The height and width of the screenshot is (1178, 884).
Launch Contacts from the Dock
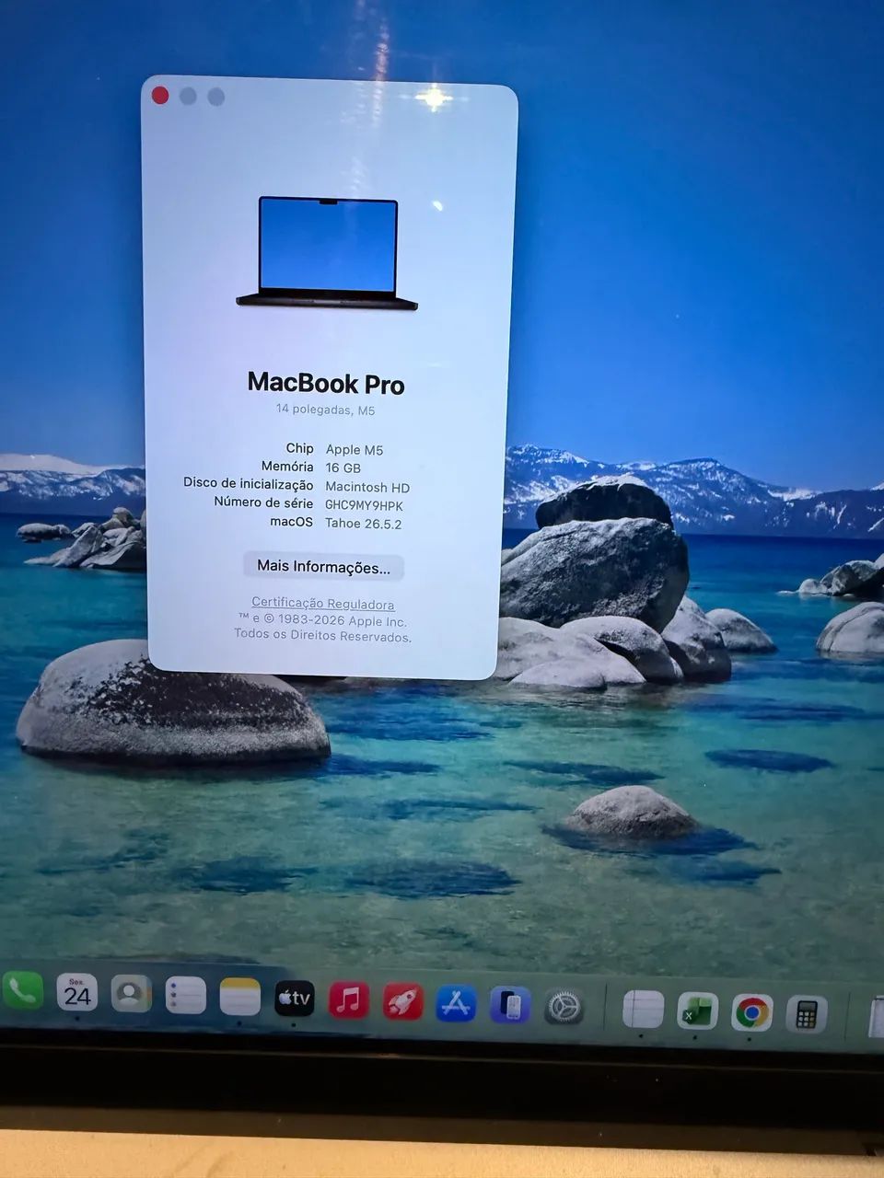pos(131,994)
